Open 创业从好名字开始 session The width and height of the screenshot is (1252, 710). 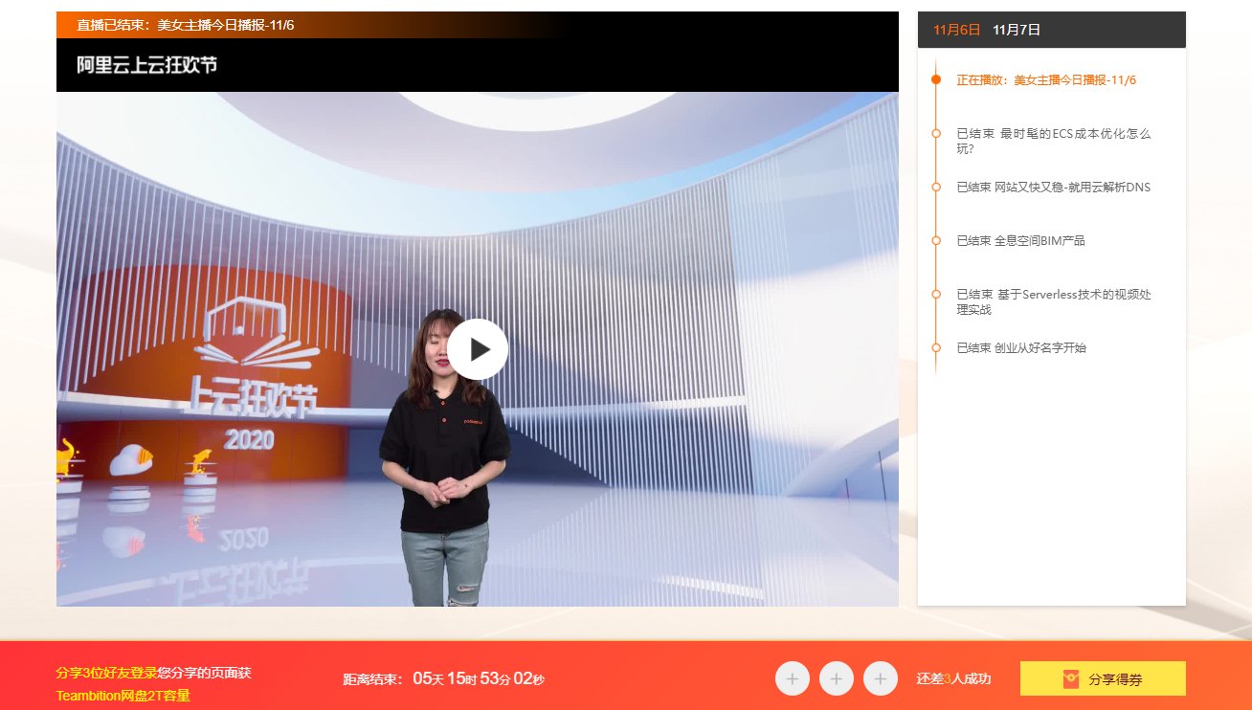click(x=1021, y=348)
